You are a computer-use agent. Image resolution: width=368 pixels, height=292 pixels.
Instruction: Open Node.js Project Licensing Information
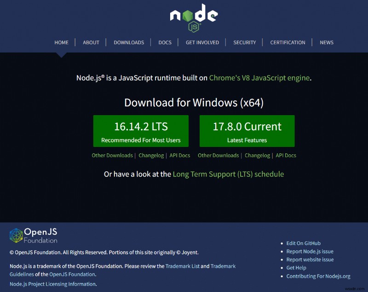coord(53,284)
